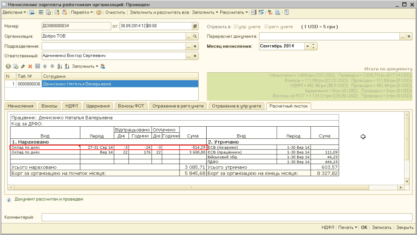Open help via the question mark icon

(99, 12)
